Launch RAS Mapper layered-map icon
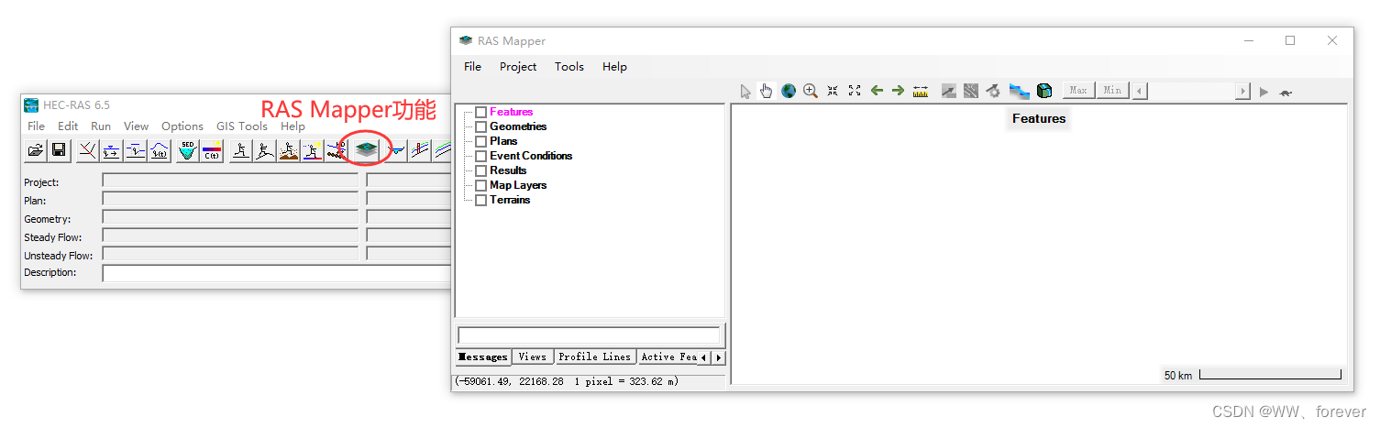 tap(367, 149)
